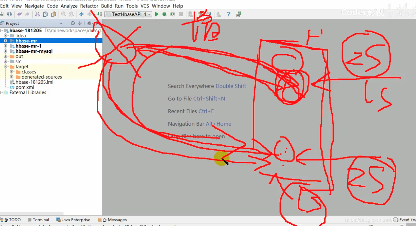Screen dimensions: 416x226
Task: Open the Event Log button
Action: click(x=404, y=220)
